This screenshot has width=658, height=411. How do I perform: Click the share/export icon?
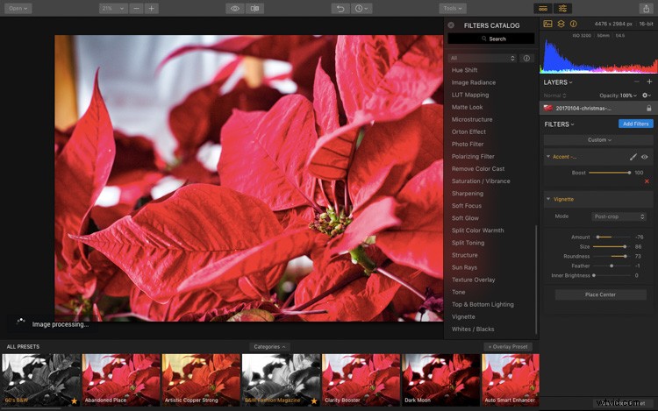coord(646,9)
